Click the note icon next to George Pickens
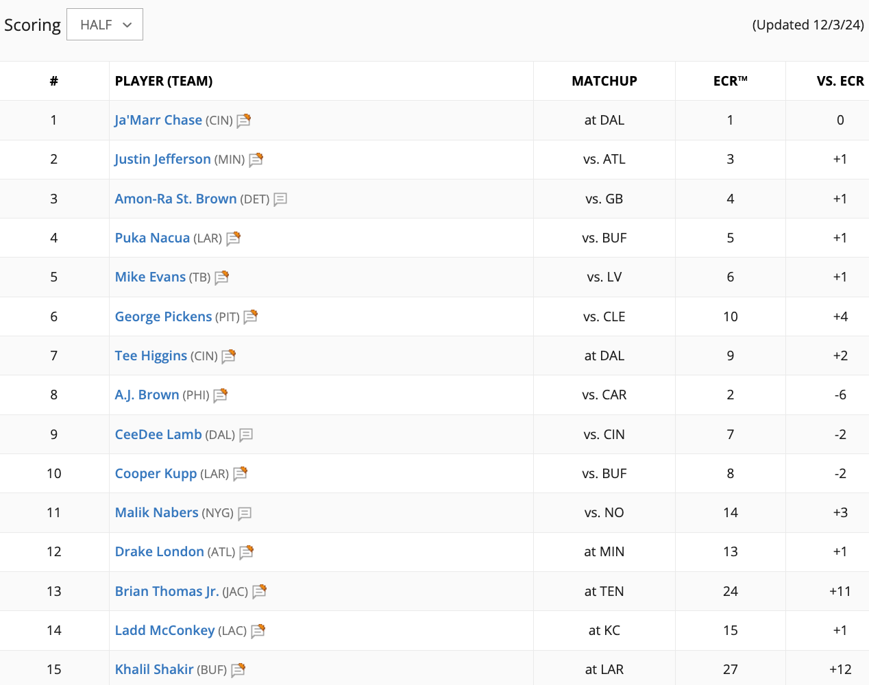 tap(250, 316)
